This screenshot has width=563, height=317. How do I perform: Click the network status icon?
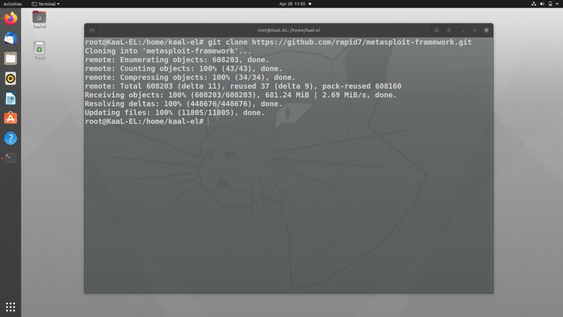pos(533,4)
